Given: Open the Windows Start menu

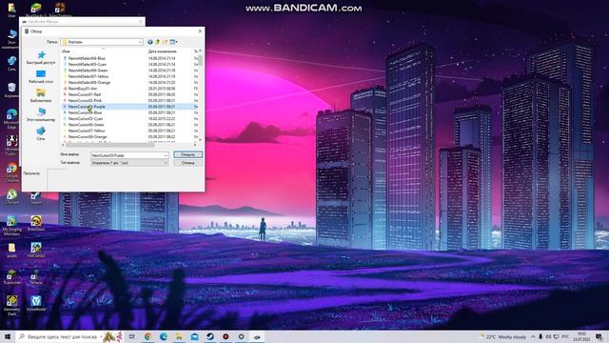Looking at the screenshot, I should pos(8,336).
